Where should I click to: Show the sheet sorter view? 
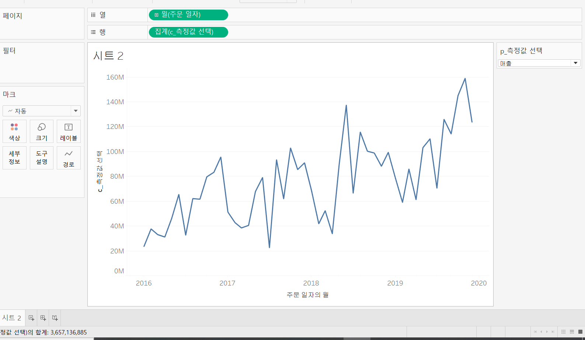coord(563,332)
